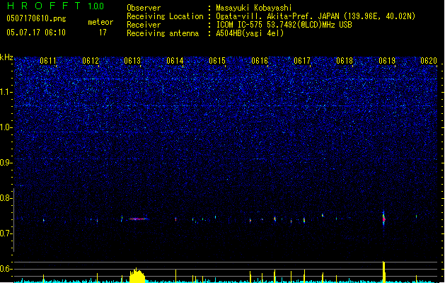Screen dimensions: 445x283
Task: Click the 0615 time marker
Action: click(217, 61)
